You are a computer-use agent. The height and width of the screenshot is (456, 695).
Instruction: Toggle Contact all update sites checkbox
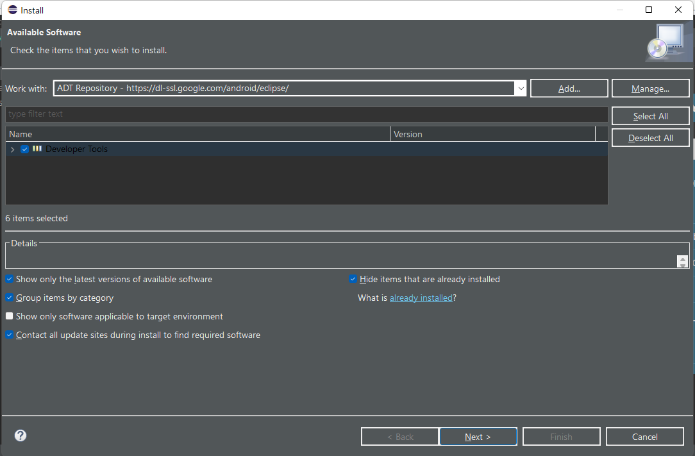tap(10, 335)
